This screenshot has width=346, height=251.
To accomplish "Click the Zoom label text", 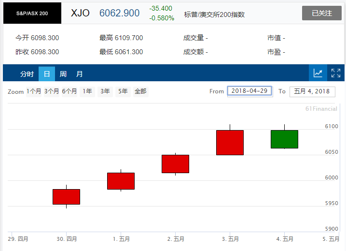I will (x=15, y=92).
